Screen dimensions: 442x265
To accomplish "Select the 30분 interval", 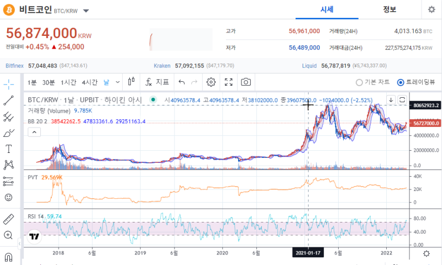I will pyautogui.click(x=48, y=82).
